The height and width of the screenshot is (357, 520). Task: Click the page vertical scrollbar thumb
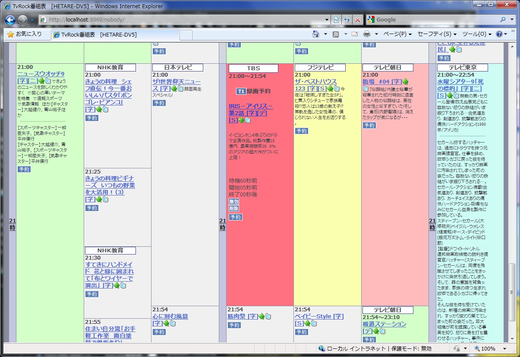tap(512, 292)
